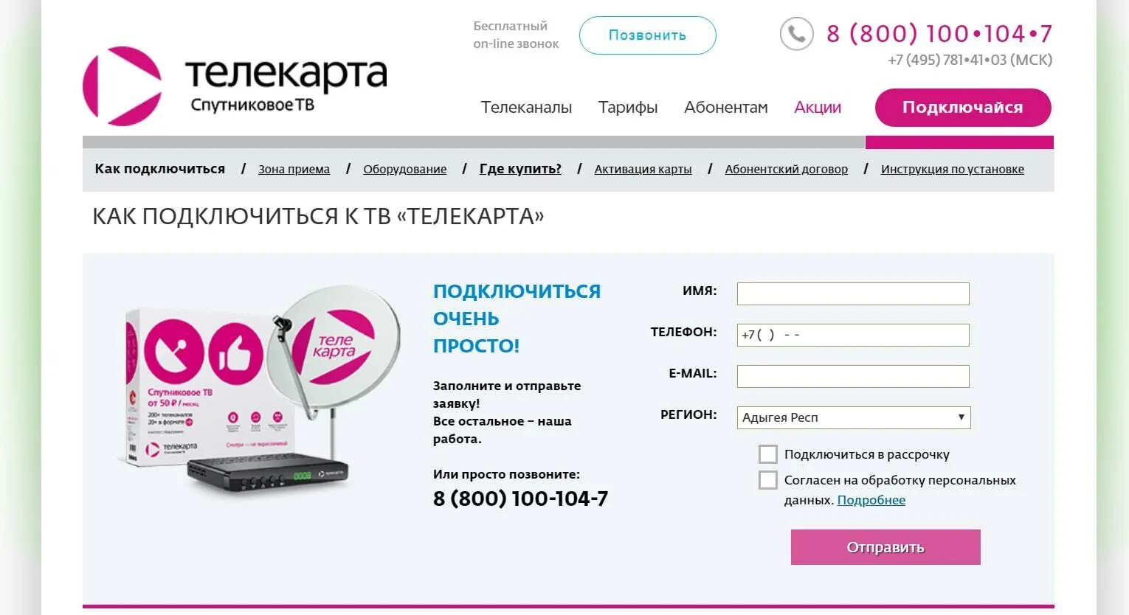Screen dimensions: 1129x615
Task: Follow the Зона приема link
Action: pos(294,169)
